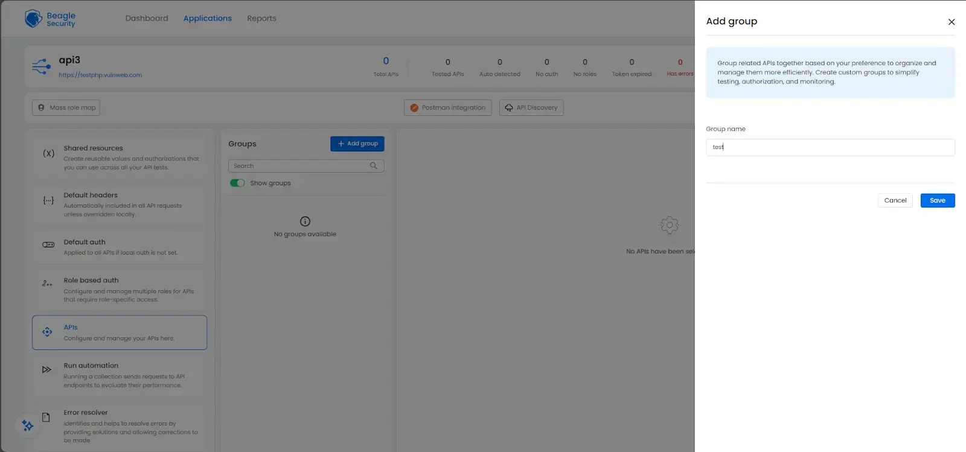Click the APIs section icon
966x452 pixels.
(47, 332)
